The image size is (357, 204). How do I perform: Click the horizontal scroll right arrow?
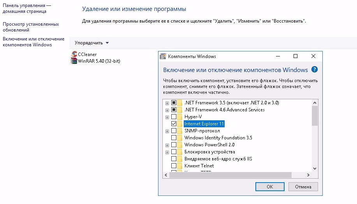coord(308,175)
